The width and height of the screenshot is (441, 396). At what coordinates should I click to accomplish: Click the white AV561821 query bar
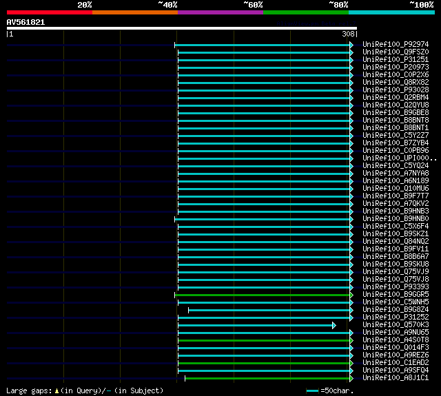coord(182,28)
